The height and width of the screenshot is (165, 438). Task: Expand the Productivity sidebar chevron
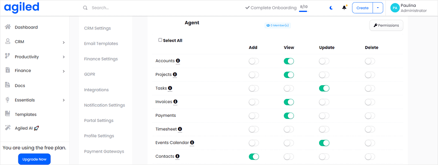pos(64,57)
